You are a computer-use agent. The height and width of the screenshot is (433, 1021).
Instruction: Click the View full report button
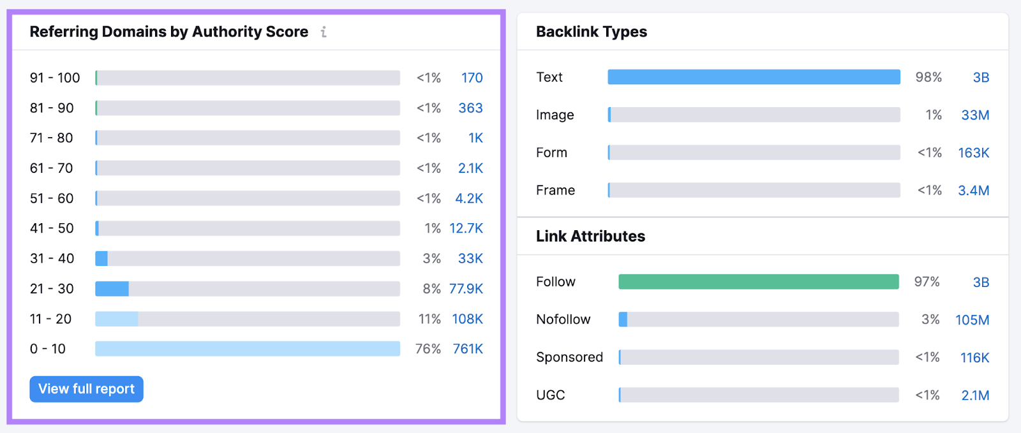86,389
